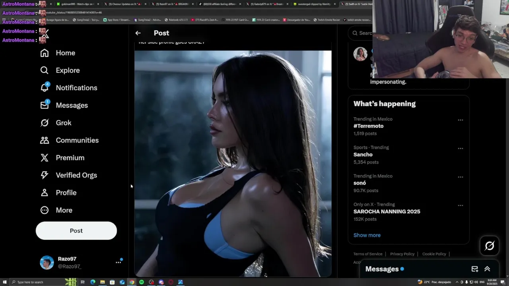This screenshot has height=286, width=509.
Task: Switch to Razo97 on X tab
Action: tap(173, 4)
